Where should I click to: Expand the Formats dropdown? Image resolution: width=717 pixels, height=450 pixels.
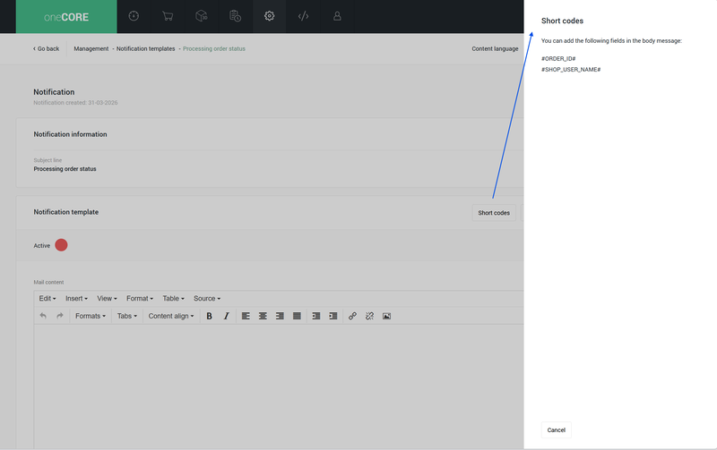pos(90,316)
